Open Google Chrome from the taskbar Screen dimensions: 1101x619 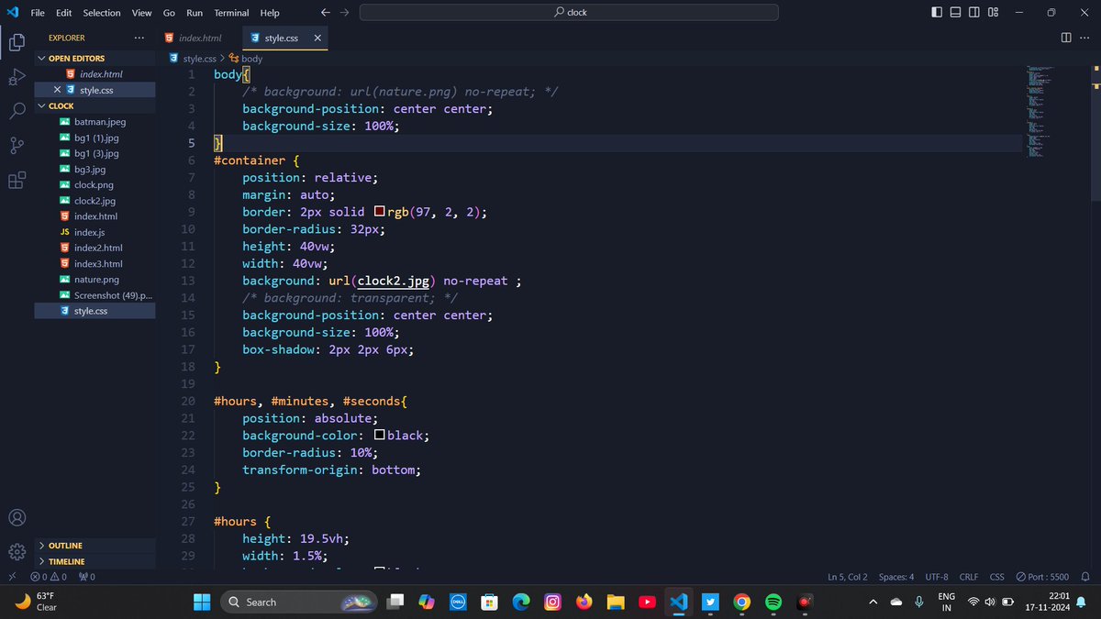pos(742,602)
